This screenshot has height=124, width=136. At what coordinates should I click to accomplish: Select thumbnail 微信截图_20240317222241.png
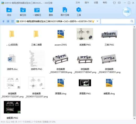(x=12, y=83)
